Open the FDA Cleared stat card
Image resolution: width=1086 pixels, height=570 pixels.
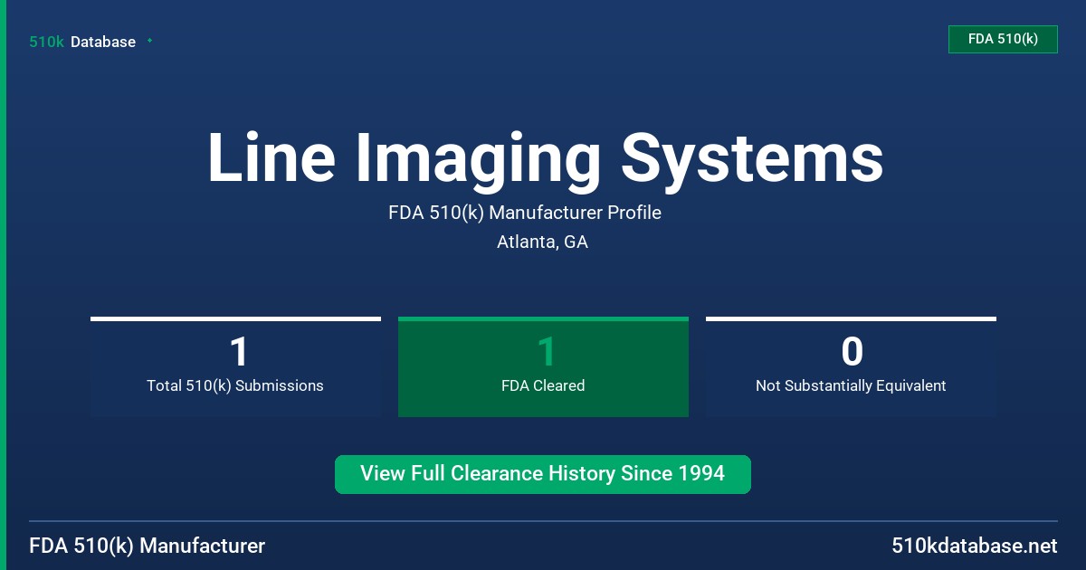[543, 366]
